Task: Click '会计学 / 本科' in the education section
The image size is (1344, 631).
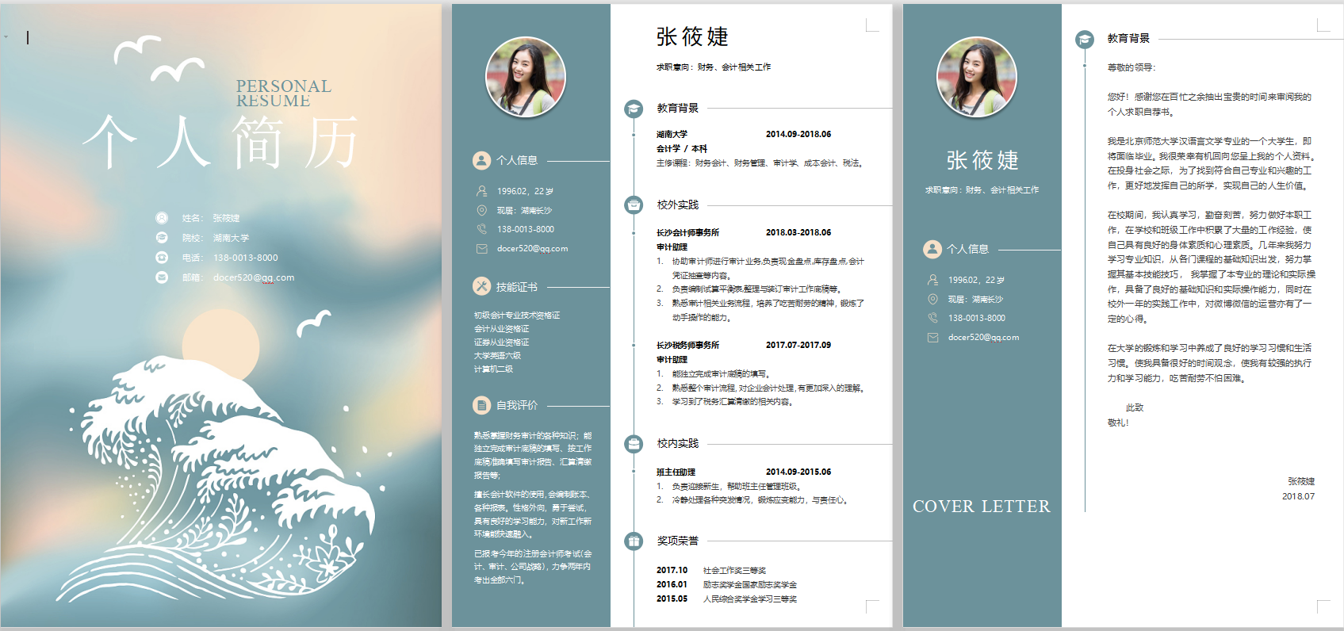Action: (682, 149)
